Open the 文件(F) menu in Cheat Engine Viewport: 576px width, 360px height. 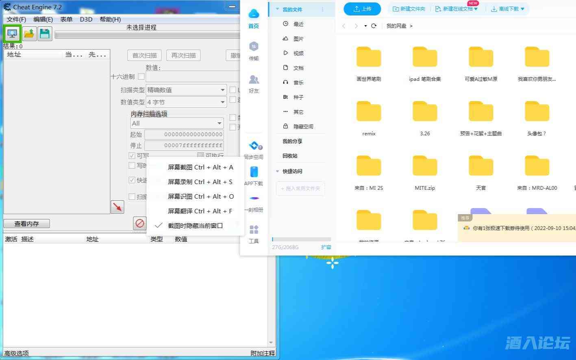coord(17,19)
